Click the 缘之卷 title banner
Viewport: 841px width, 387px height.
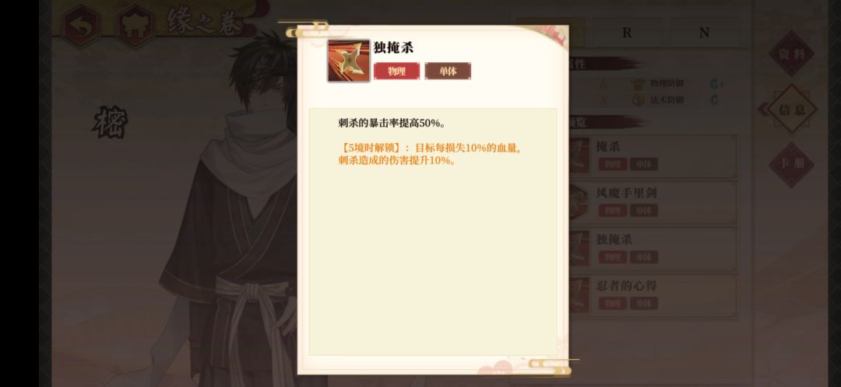point(204,22)
